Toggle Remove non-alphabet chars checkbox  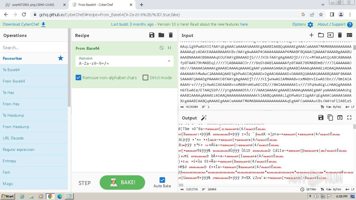tap(78, 77)
